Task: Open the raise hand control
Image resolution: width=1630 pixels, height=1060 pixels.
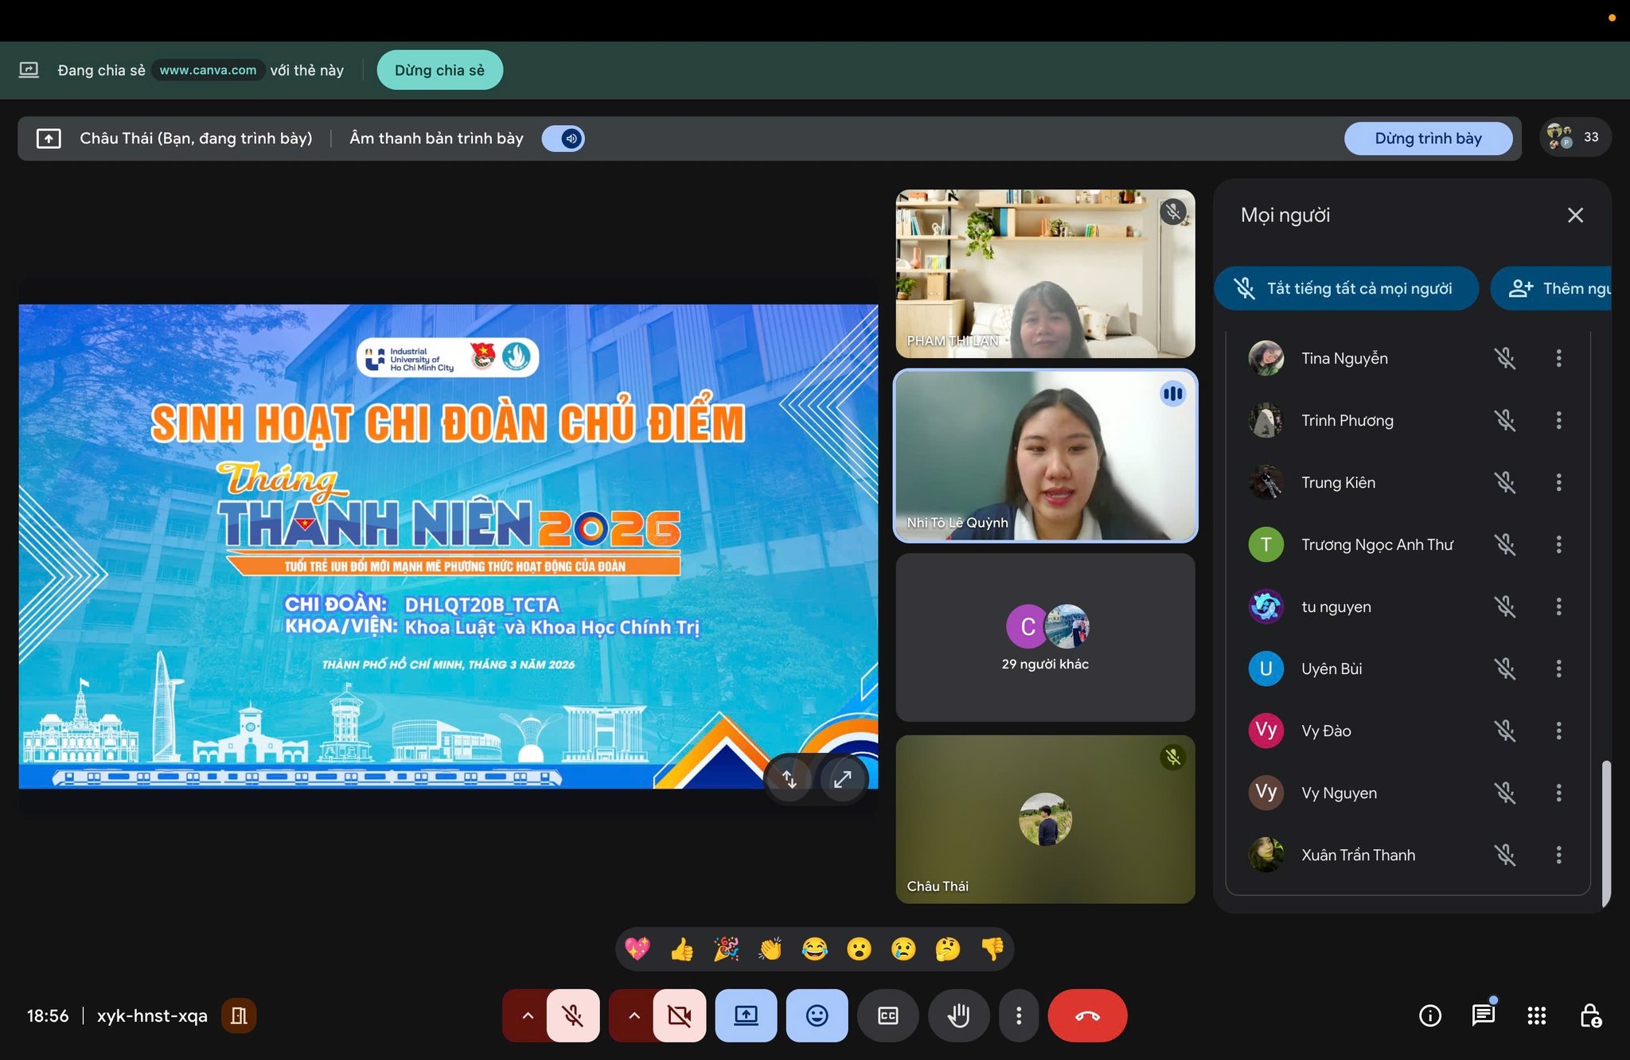Action: coord(958,1015)
